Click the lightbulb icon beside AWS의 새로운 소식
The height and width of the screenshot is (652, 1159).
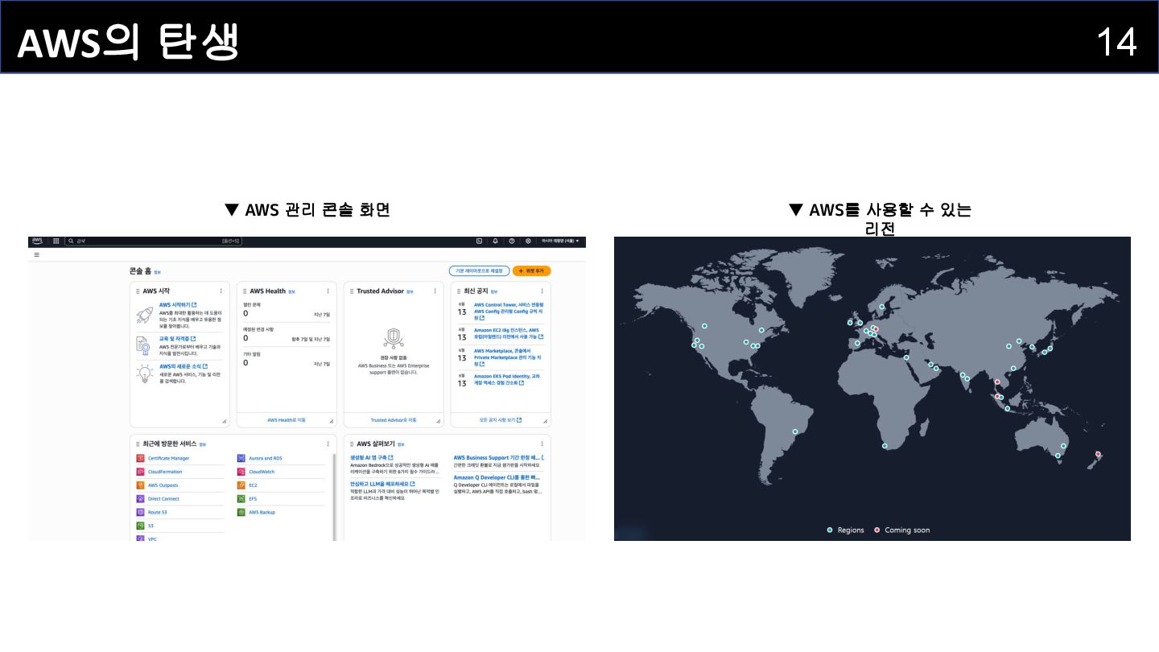point(145,373)
